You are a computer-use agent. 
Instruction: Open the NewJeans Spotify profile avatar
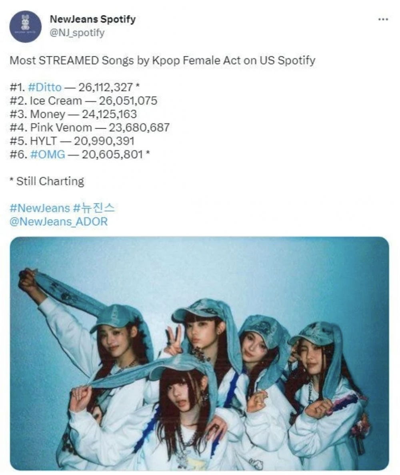26,27
